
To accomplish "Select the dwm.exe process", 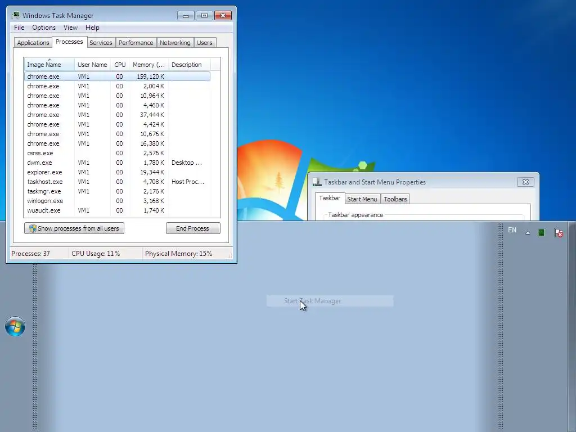I will point(117,163).
